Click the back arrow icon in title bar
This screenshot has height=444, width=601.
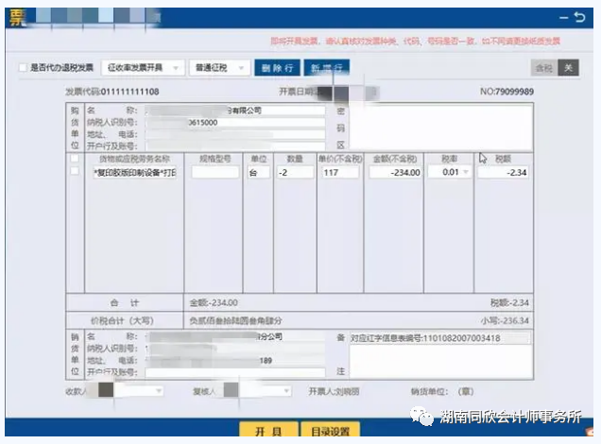(579, 17)
